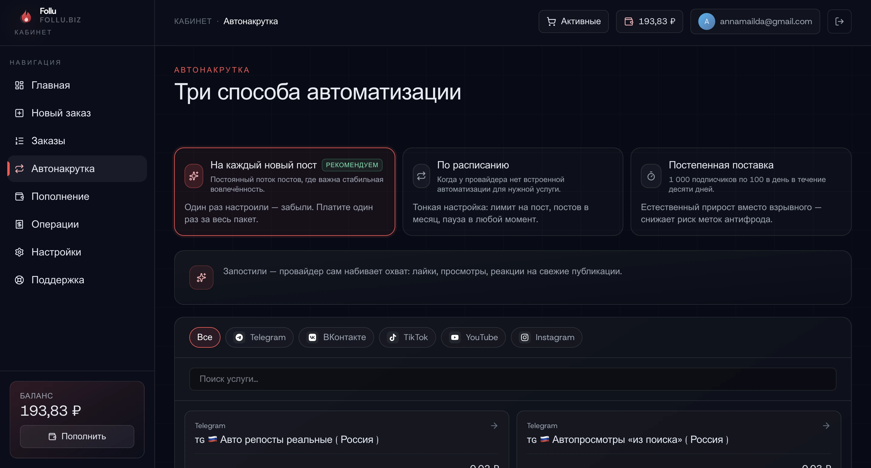The height and width of the screenshot is (468, 871).
Task: Select Автонакрутка navigation item
Action: [77, 169]
